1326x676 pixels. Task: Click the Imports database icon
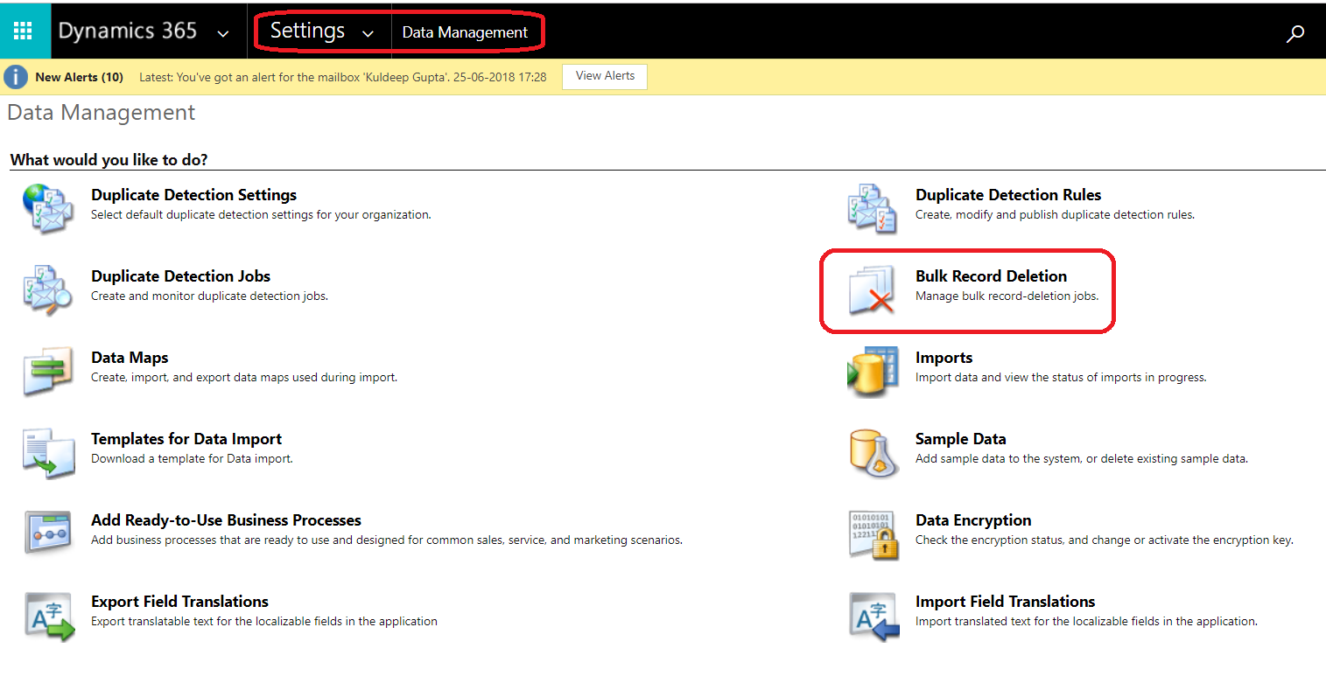pyautogui.click(x=873, y=371)
